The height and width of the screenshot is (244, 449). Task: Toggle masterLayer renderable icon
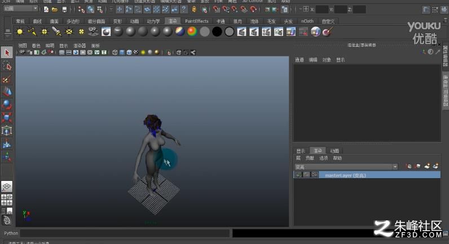coord(298,175)
